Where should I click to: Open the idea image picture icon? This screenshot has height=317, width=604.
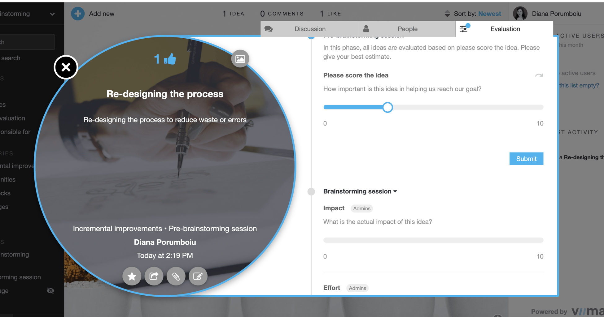pos(240,59)
